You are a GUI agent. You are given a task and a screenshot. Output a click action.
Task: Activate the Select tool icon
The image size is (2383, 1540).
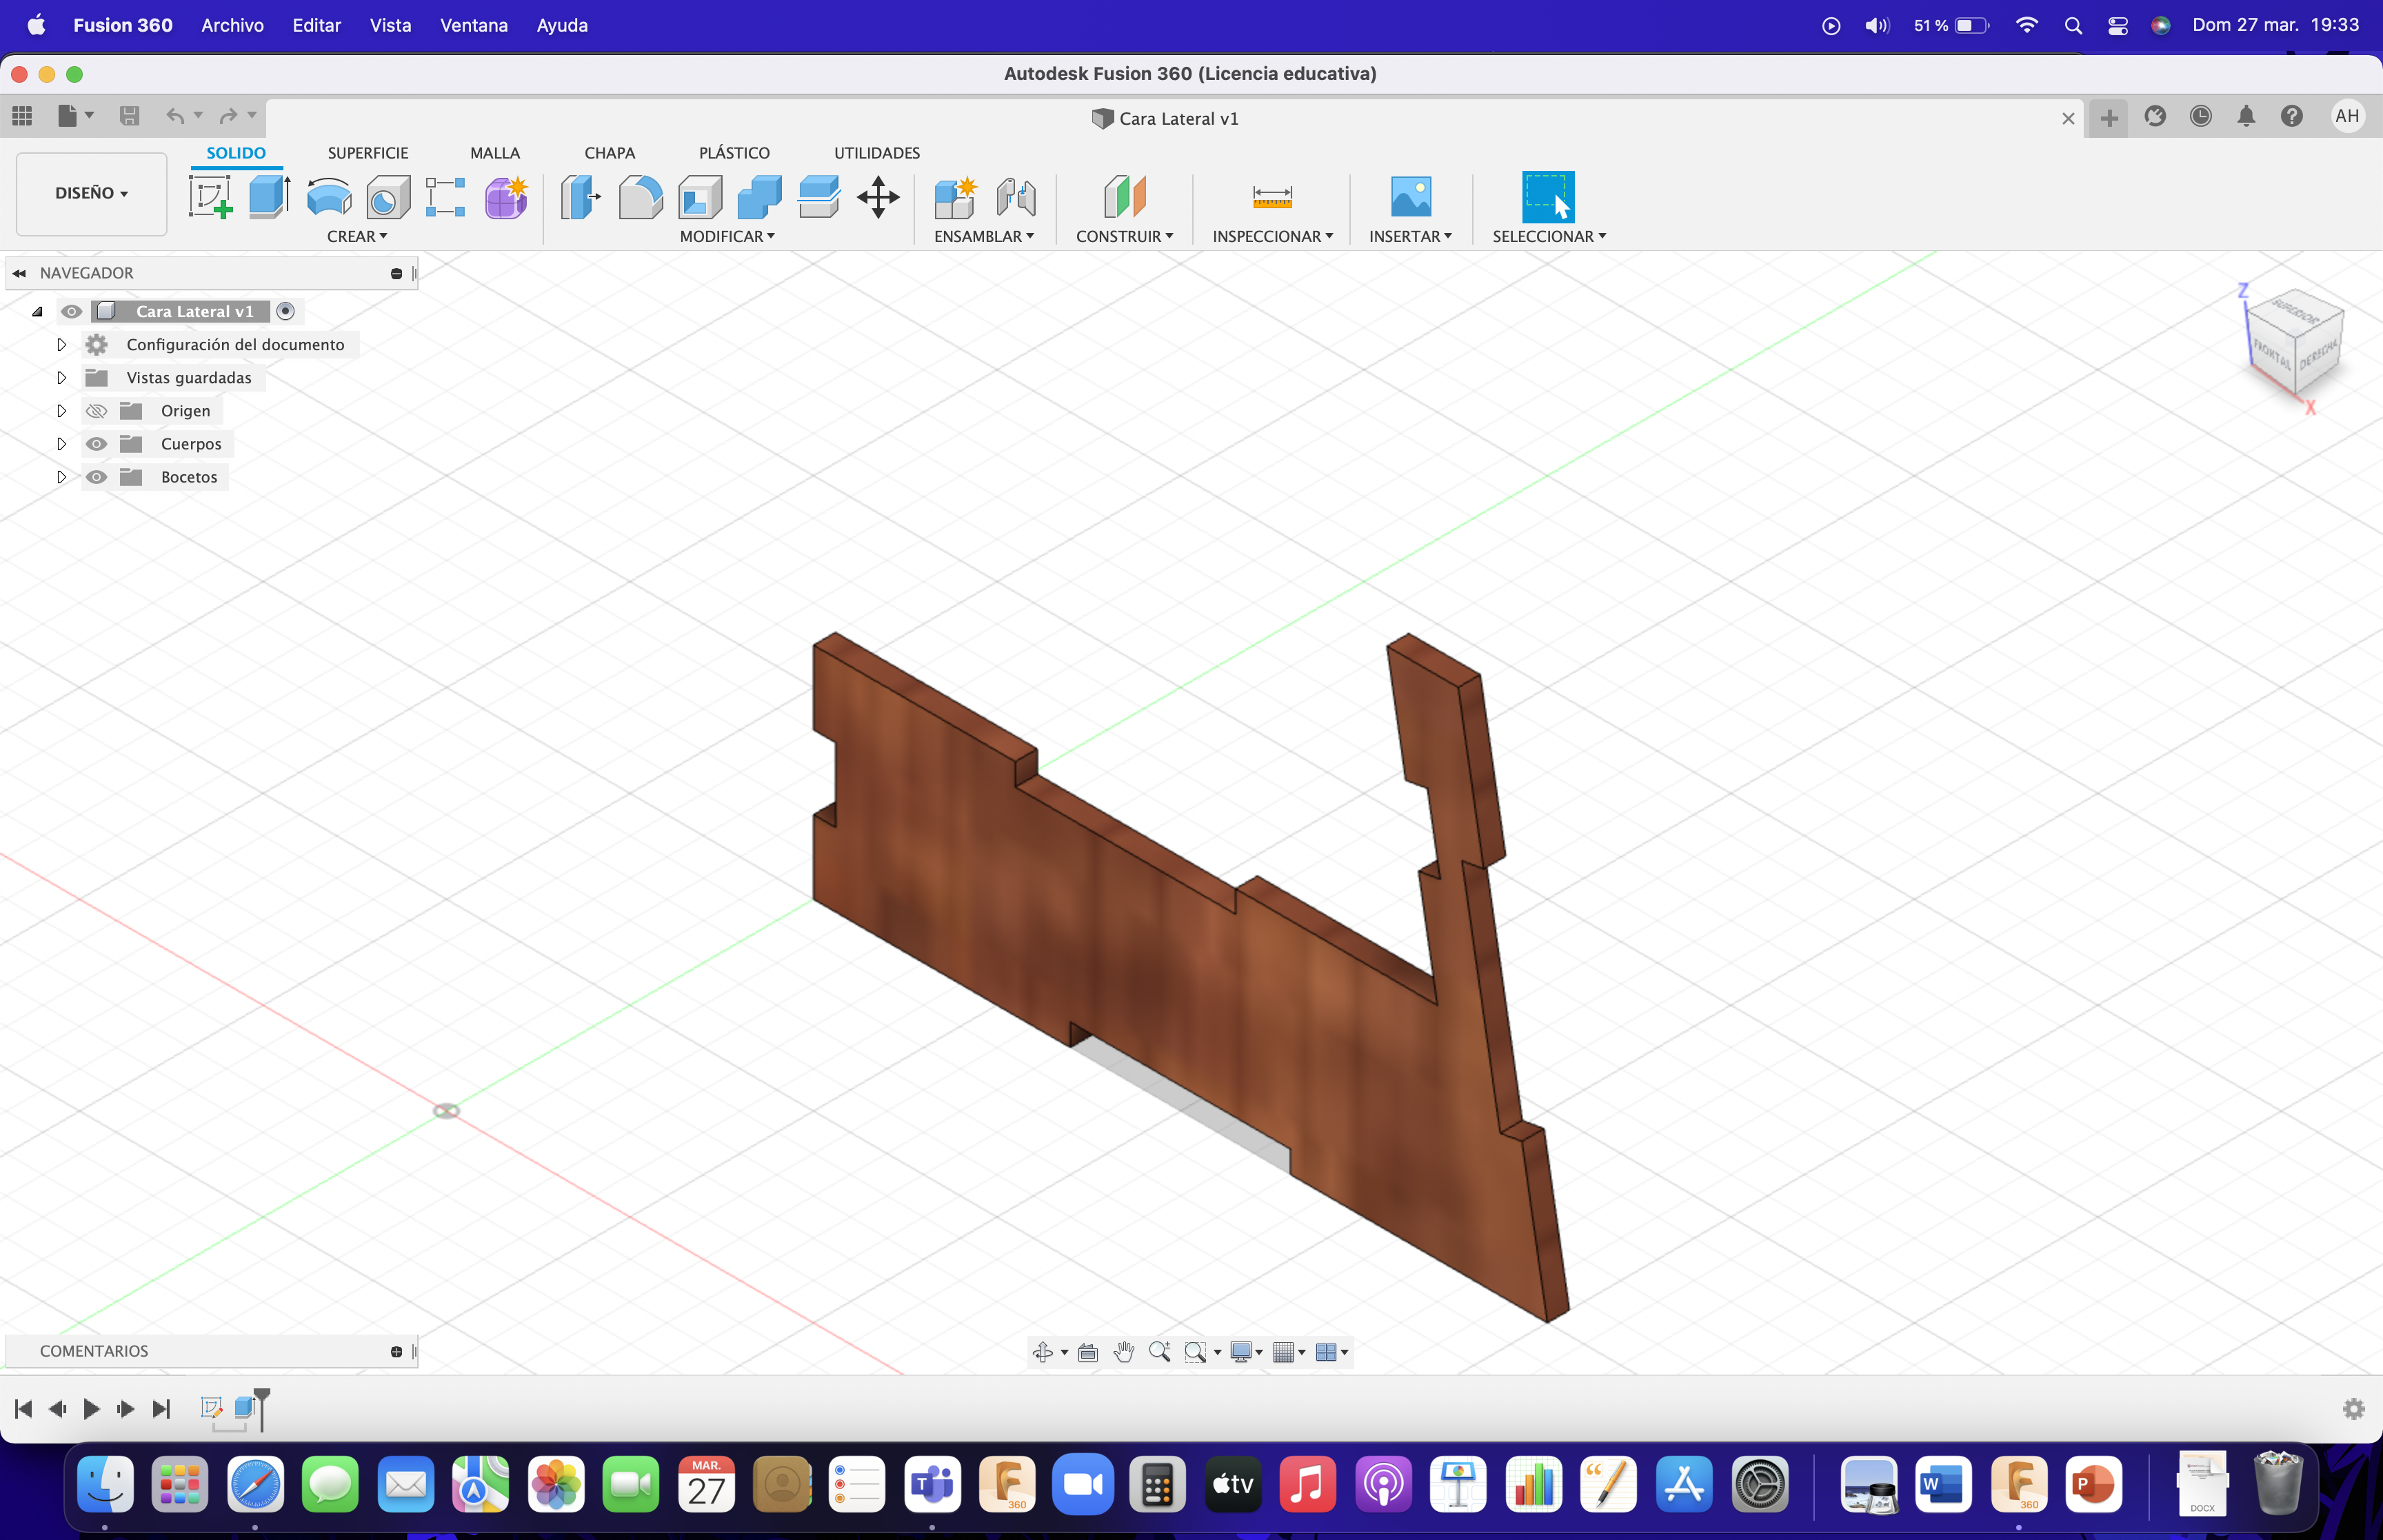coord(1548,196)
